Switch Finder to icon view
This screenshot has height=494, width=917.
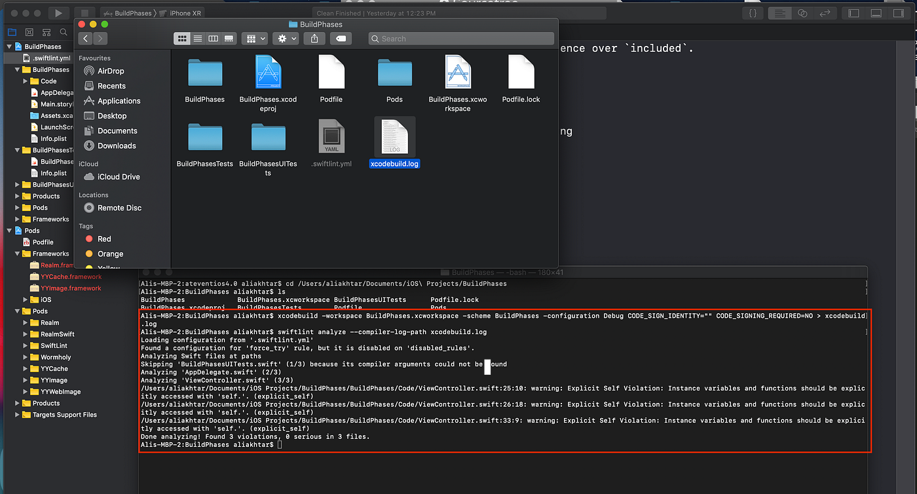point(182,39)
